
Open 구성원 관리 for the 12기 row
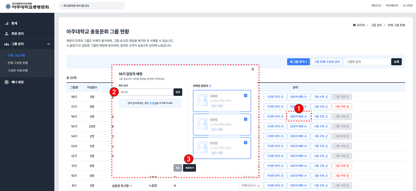(275, 156)
